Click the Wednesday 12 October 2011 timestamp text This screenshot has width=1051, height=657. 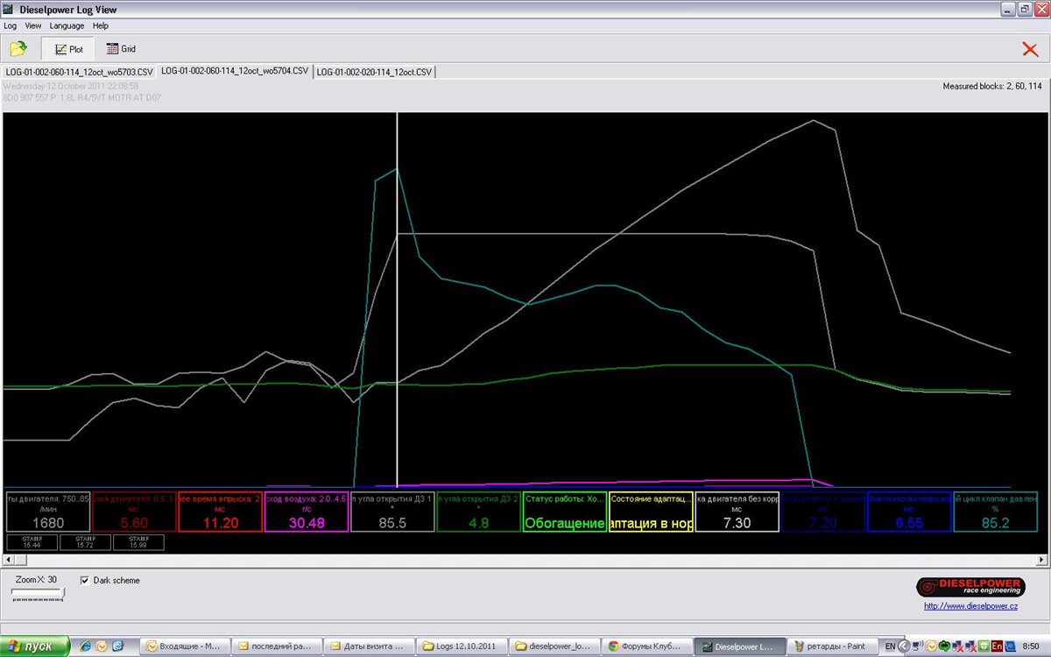click(x=71, y=87)
